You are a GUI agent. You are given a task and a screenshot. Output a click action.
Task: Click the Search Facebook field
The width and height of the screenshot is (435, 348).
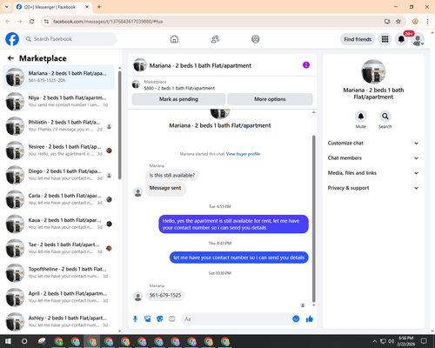click(x=70, y=39)
